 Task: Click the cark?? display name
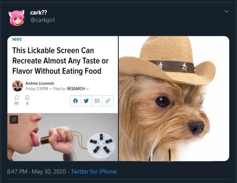point(38,13)
